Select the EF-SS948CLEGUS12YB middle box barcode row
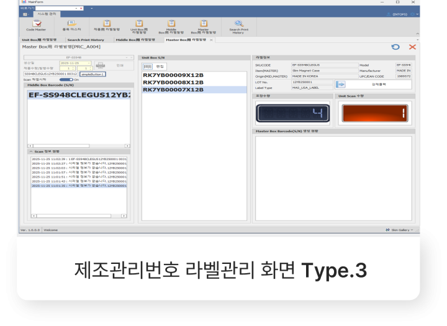This screenshot has width=447, height=326. (x=79, y=95)
